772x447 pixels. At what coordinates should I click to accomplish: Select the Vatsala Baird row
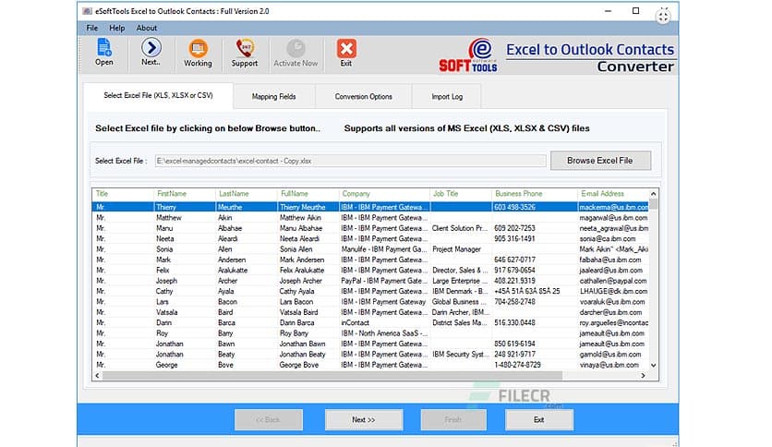[370, 312]
